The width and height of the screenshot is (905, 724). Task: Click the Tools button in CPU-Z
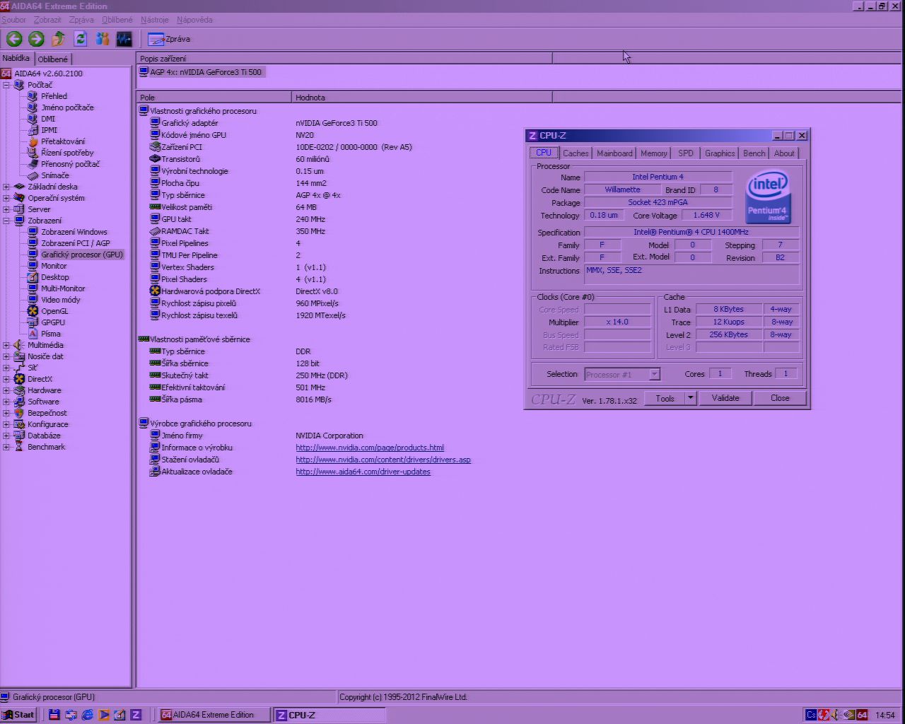[665, 398]
